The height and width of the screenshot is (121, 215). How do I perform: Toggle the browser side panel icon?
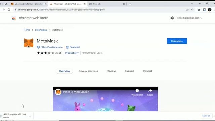coord(204,10)
